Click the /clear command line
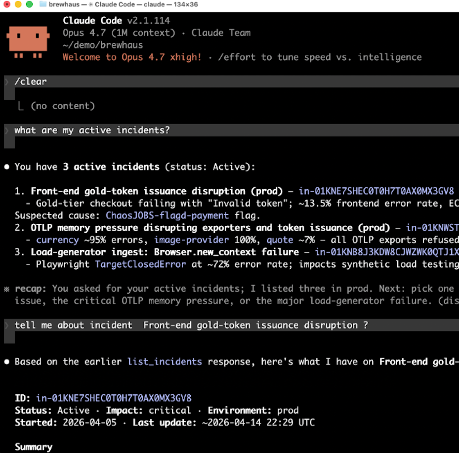459x453 pixels. point(31,82)
